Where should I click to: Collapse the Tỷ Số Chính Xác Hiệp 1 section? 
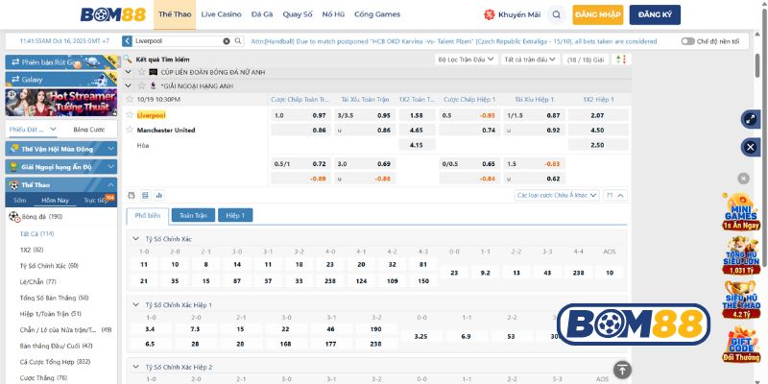click(x=135, y=304)
